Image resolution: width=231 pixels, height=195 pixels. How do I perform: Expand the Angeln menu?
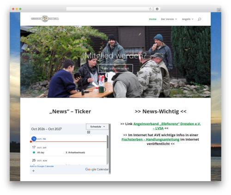click(188, 19)
